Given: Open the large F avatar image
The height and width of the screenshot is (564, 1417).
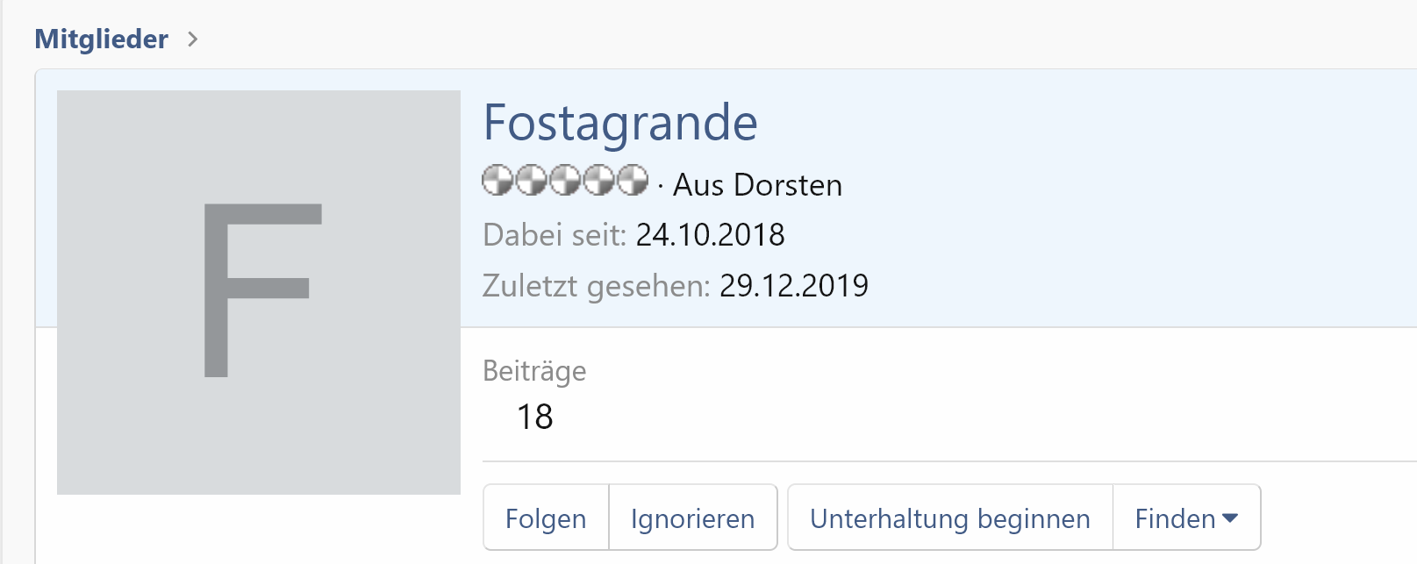Looking at the screenshot, I should click(259, 292).
